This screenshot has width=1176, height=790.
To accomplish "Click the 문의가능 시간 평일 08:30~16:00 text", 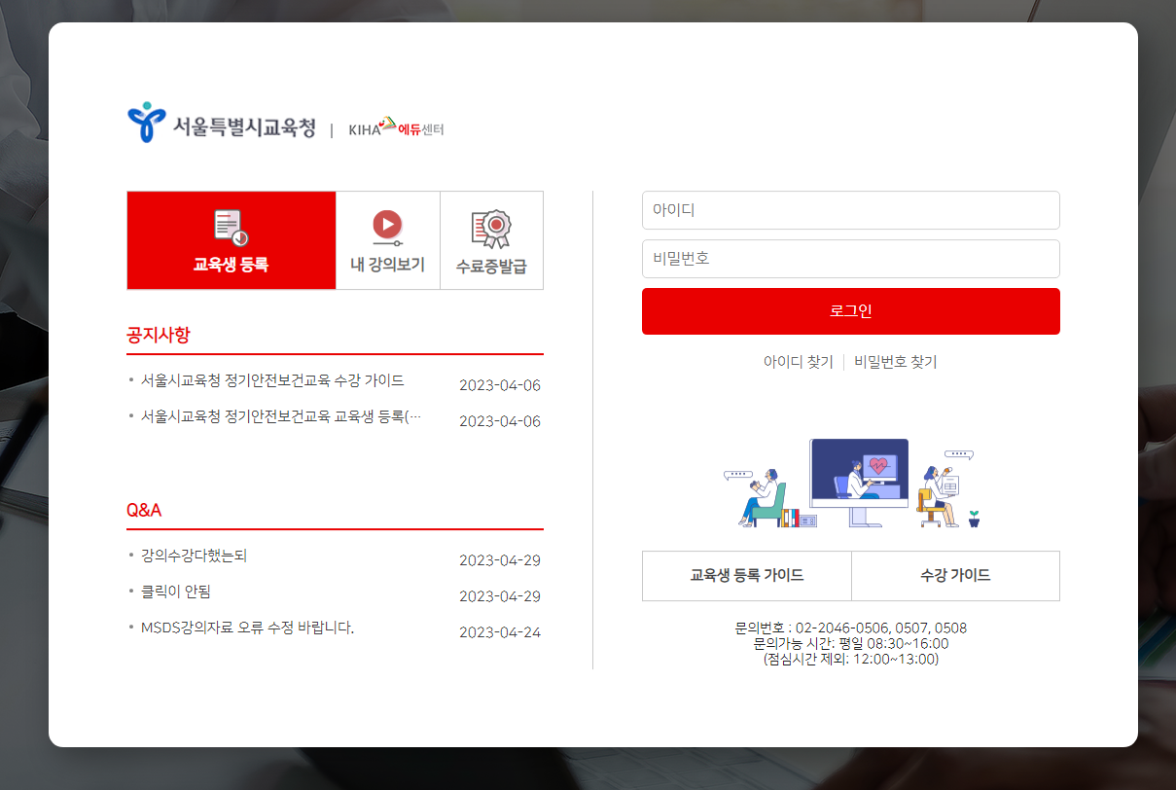I will (850, 643).
